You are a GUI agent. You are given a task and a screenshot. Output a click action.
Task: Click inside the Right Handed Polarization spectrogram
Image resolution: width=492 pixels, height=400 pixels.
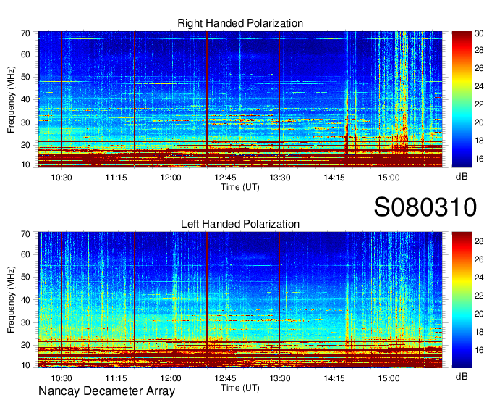(x=240, y=99)
